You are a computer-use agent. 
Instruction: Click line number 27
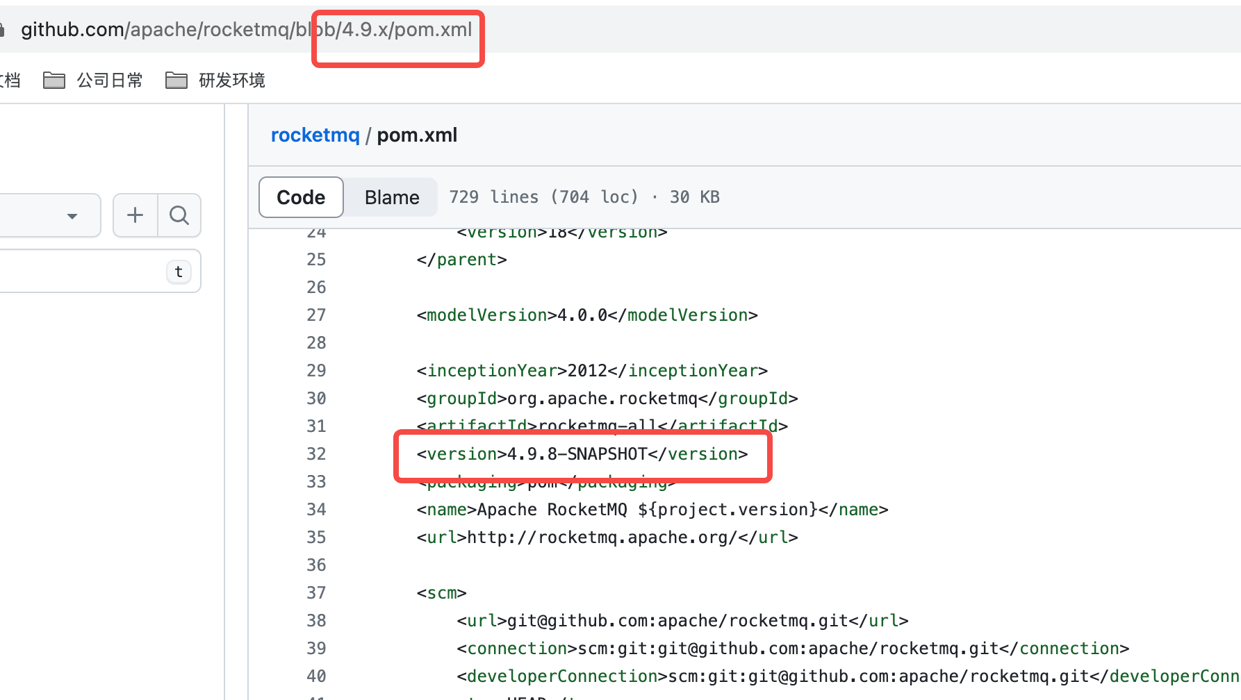[316, 315]
